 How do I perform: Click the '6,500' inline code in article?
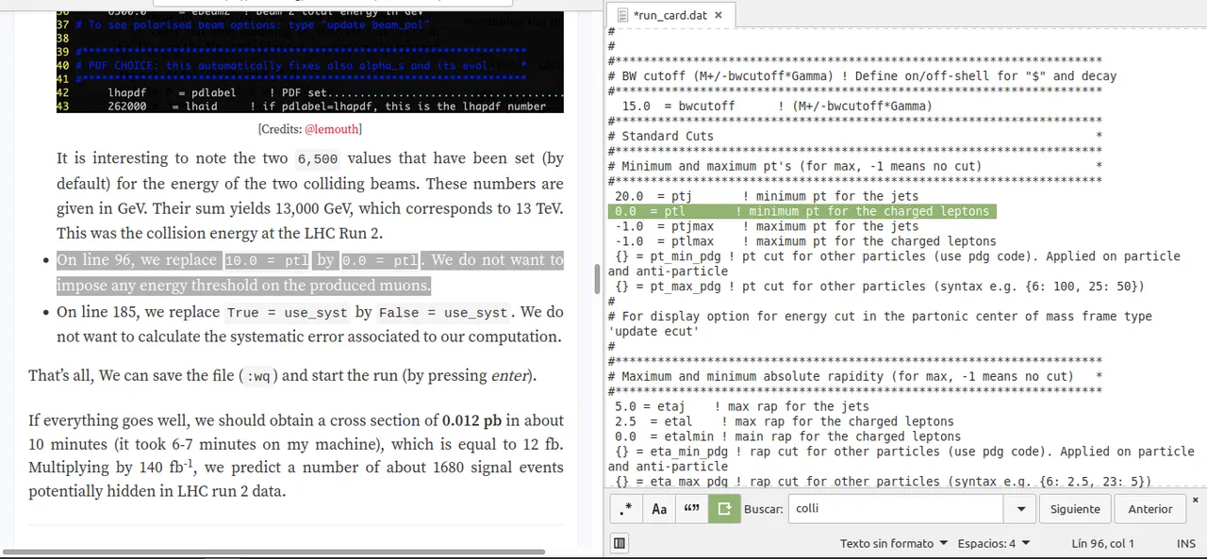(x=317, y=158)
